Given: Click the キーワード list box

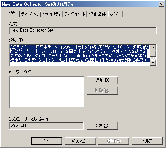Looking at the screenshot, I should tap(47, 92).
